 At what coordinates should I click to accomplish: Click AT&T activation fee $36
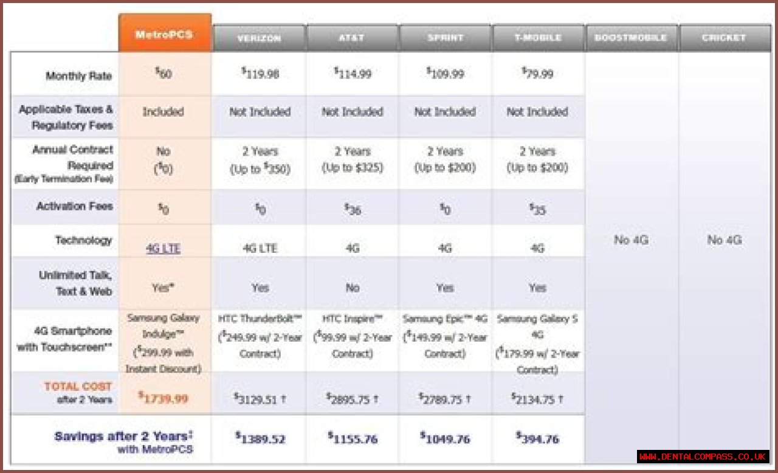353,210
